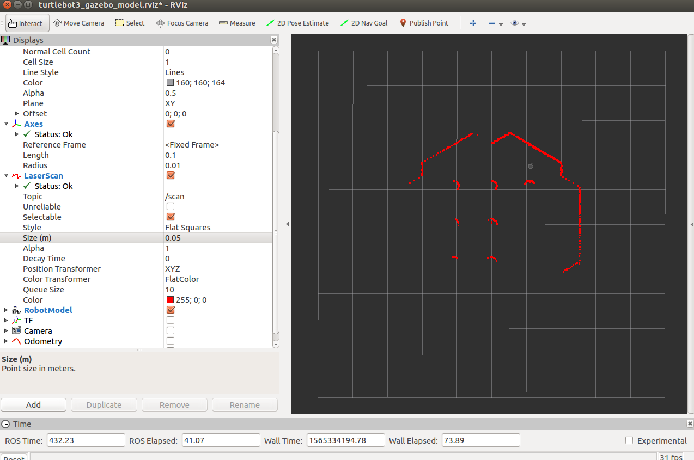Collapse the LaserScan display tree
The image size is (694, 460).
[7, 175]
